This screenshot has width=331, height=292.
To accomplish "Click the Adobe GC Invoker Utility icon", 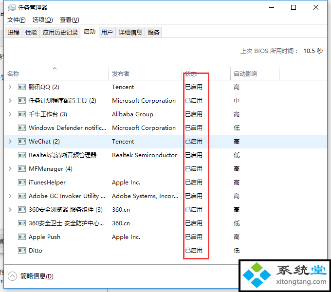I will click(x=22, y=196).
